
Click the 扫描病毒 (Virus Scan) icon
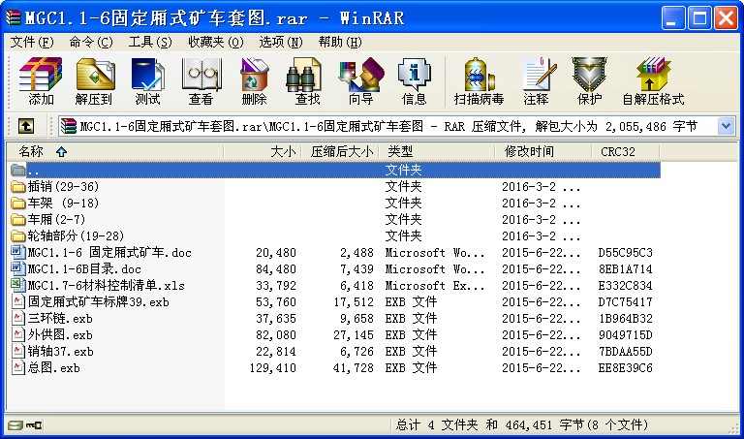click(x=480, y=75)
